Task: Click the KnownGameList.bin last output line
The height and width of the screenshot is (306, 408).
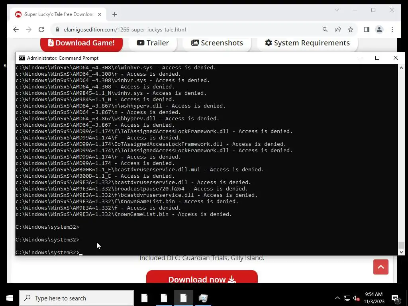Action: point(124,214)
